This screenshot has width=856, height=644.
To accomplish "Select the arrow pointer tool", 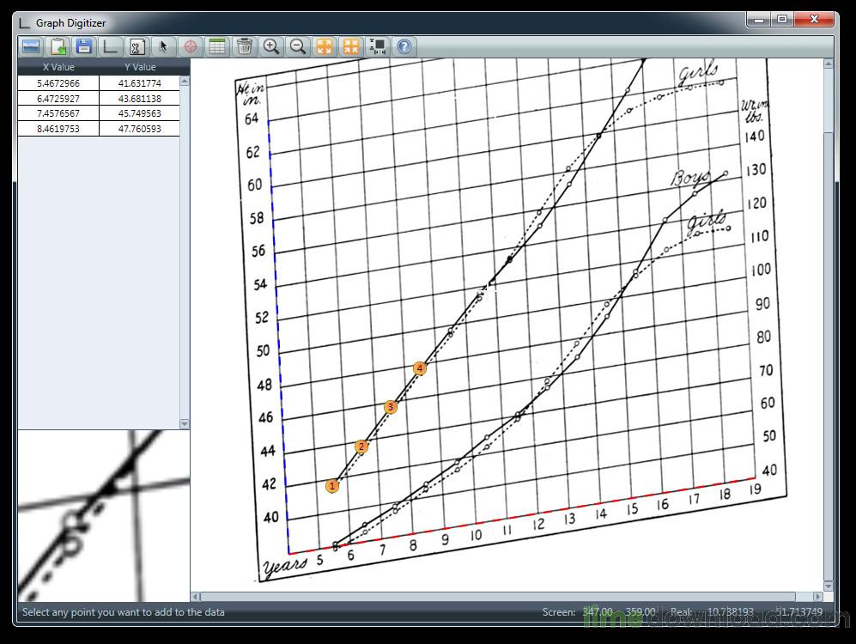I will coord(163,47).
